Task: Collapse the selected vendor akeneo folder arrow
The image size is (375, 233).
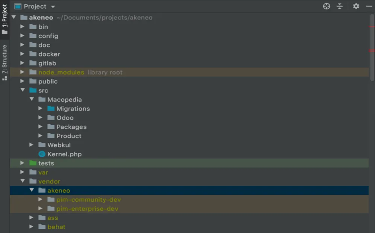Action: (32, 190)
